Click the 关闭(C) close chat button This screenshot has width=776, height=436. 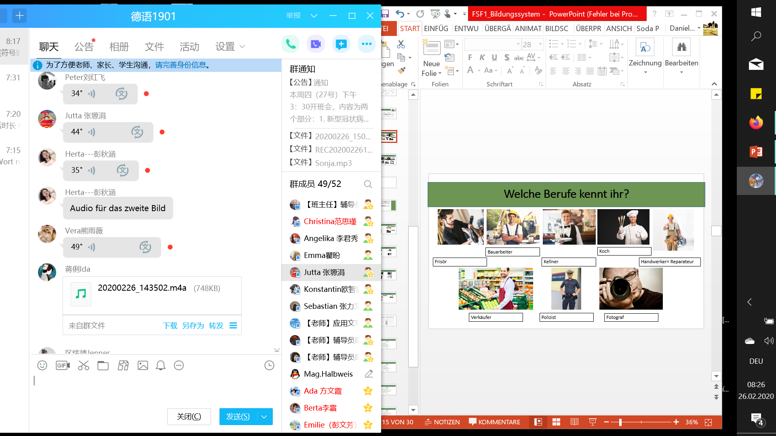[189, 417]
